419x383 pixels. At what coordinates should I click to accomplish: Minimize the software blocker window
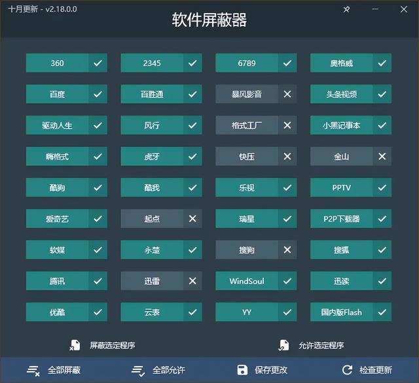pyautogui.click(x=375, y=9)
